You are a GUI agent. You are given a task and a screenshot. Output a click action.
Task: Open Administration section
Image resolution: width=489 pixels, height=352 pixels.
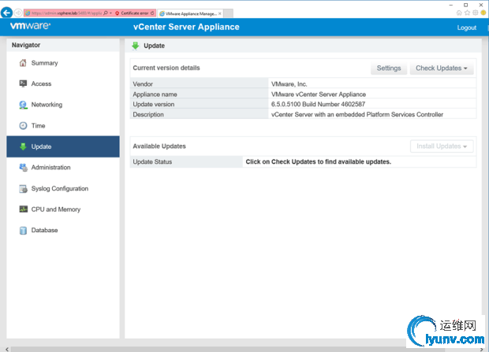(62, 167)
